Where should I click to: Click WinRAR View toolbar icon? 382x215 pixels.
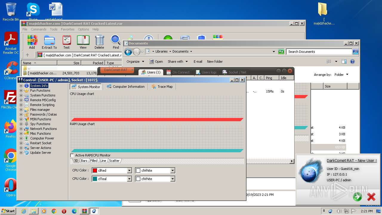point(83,42)
